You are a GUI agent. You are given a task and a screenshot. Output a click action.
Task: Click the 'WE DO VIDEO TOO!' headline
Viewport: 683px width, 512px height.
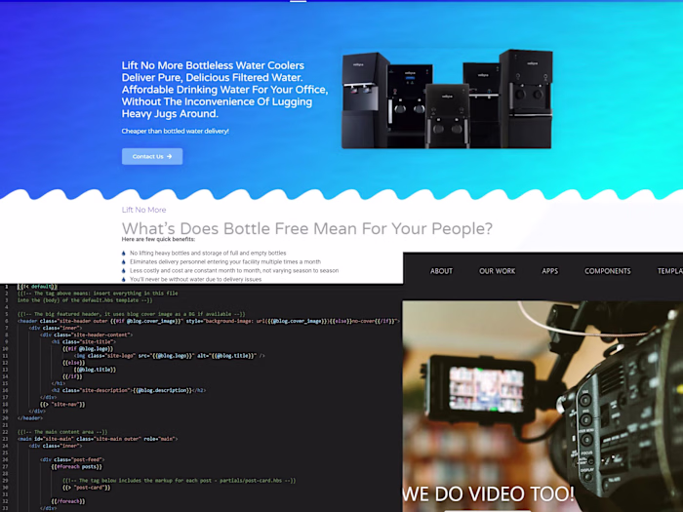click(488, 493)
